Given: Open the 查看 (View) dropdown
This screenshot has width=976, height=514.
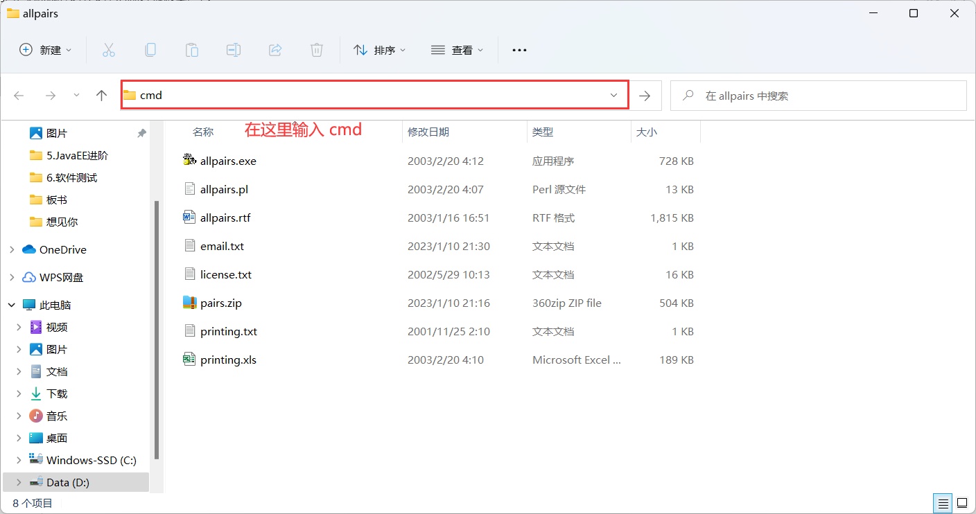Looking at the screenshot, I should point(457,50).
